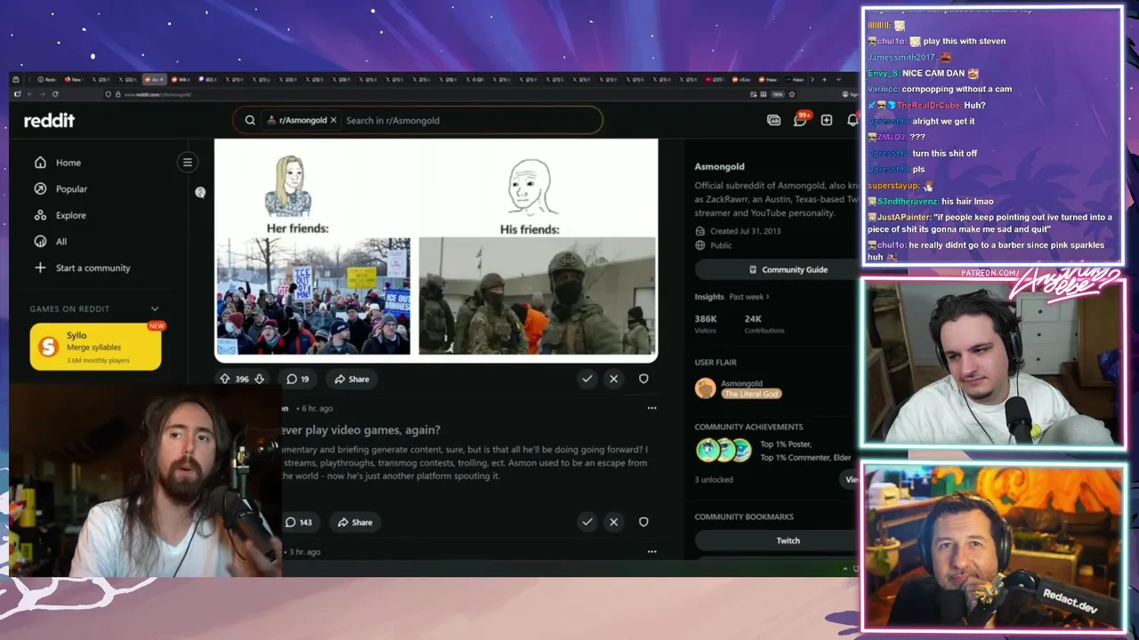Screen dimensions: 1139x640
Task: Downvote the post with 396 points
Action: click(x=259, y=379)
